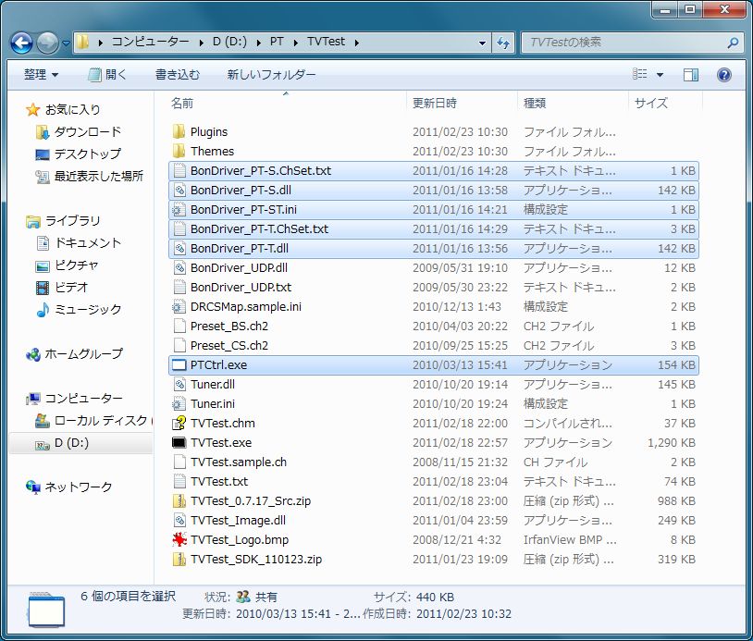Click the 開く toolbar button
Image resolution: width=753 pixels, height=641 pixels.
(x=107, y=74)
